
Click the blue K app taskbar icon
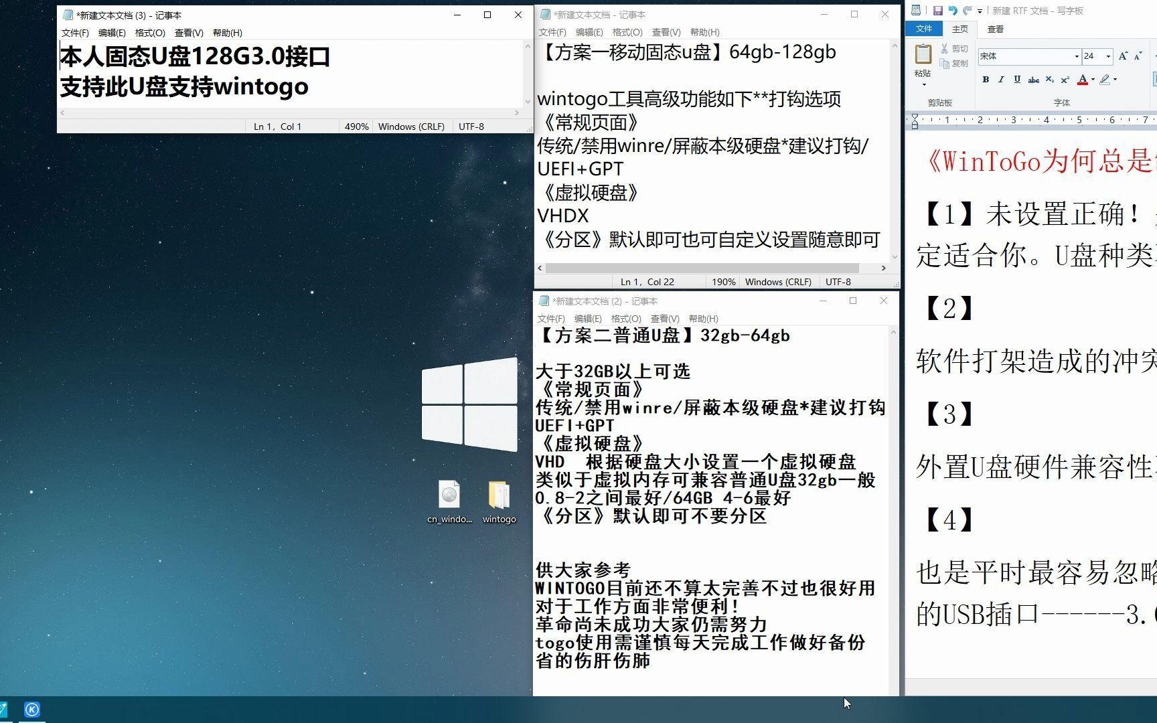coord(32,710)
